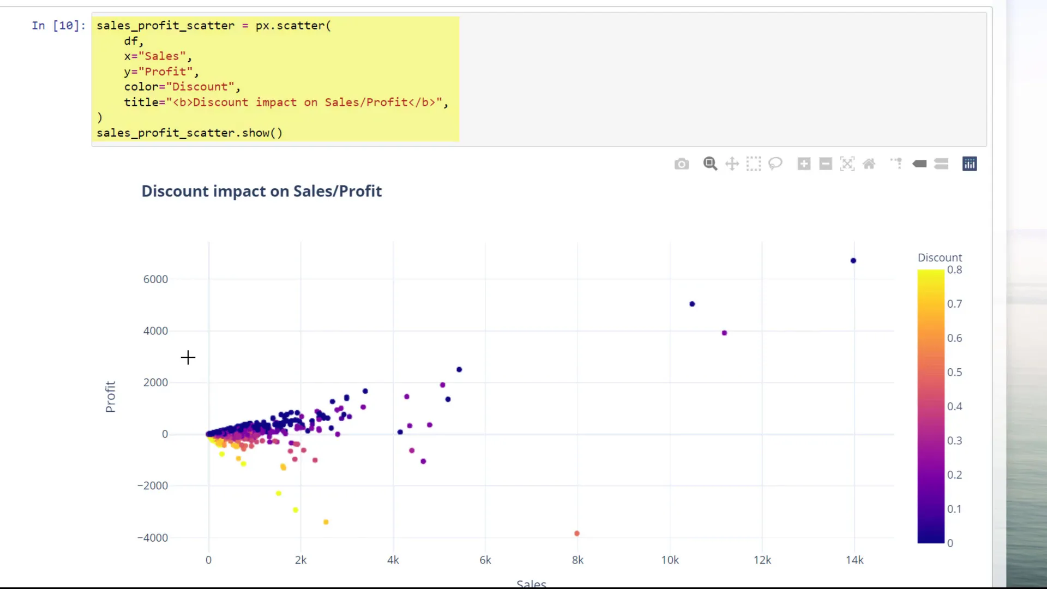Image resolution: width=1047 pixels, height=589 pixels.
Task: Autoscale the chart axes
Action: (847, 164)
